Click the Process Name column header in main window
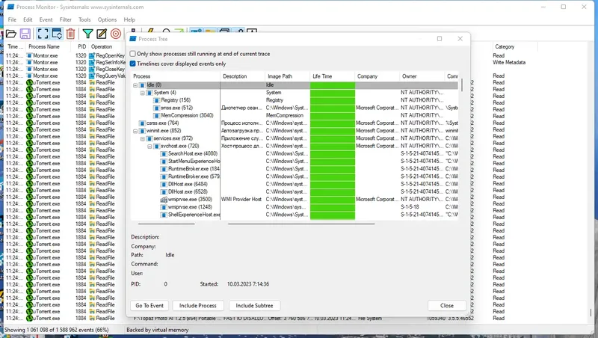598x338 pixels. (x=48, y=46)
